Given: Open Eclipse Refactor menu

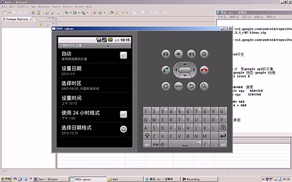Looking at the screenshot, I should [23, 7].
